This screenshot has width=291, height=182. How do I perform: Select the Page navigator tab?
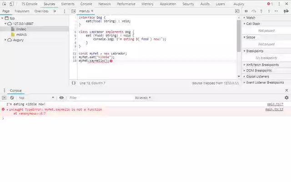pyautogui.click(x=6, y=11)
